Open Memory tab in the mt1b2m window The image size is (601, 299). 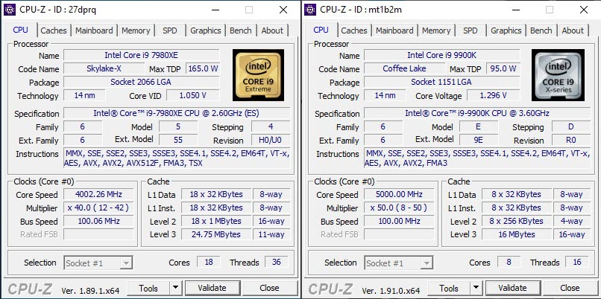[x=436, y=30]
